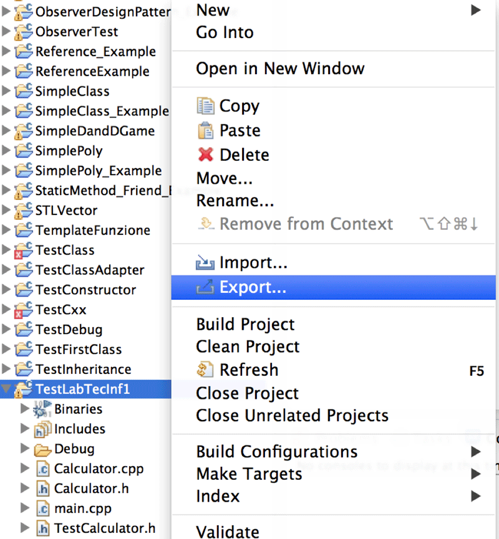Select the SimpleDandDGame project
The width and height of the screenshot is (499, 539).
click(94, 131)
